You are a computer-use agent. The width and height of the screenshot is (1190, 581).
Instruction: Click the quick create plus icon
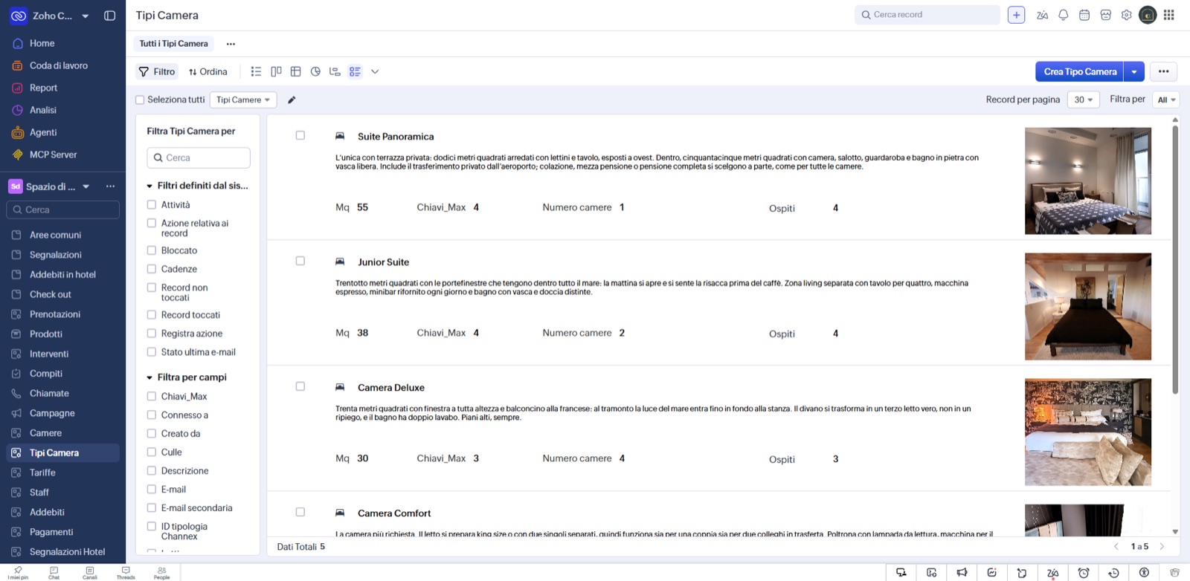[x=1016, y=15]
